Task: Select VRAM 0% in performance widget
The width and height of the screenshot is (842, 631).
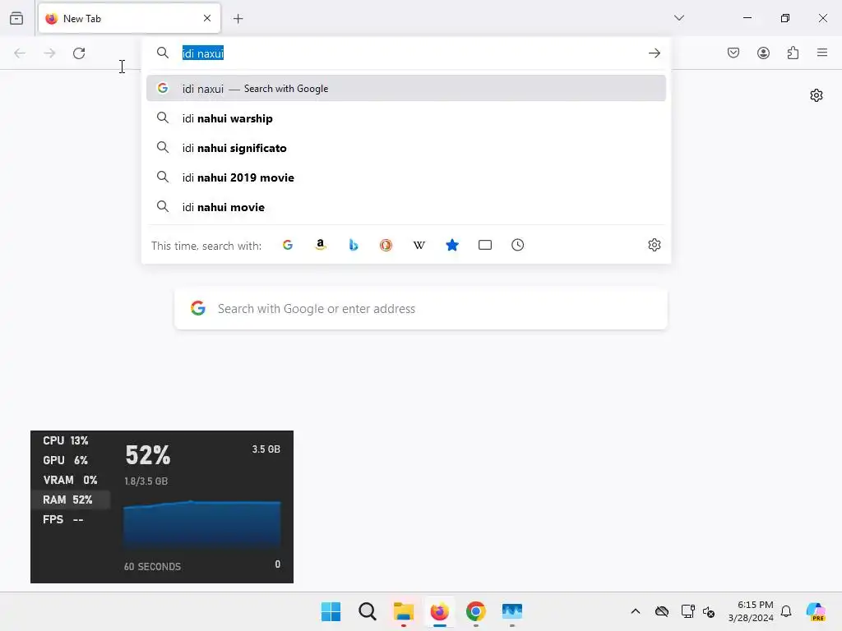Action: point(70,480)
